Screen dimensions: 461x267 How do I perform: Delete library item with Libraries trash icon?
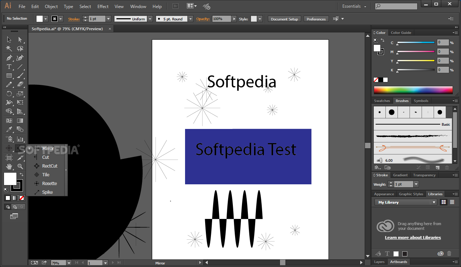pos(449,254)
